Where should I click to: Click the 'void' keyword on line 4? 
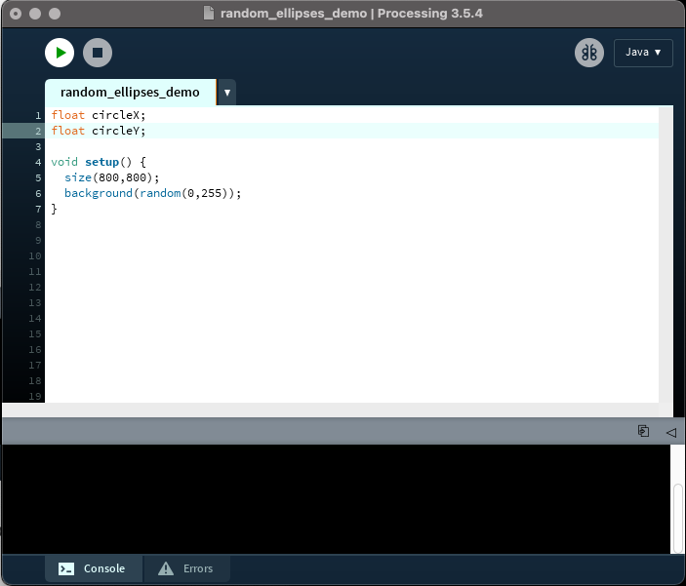tap(64, 162)
